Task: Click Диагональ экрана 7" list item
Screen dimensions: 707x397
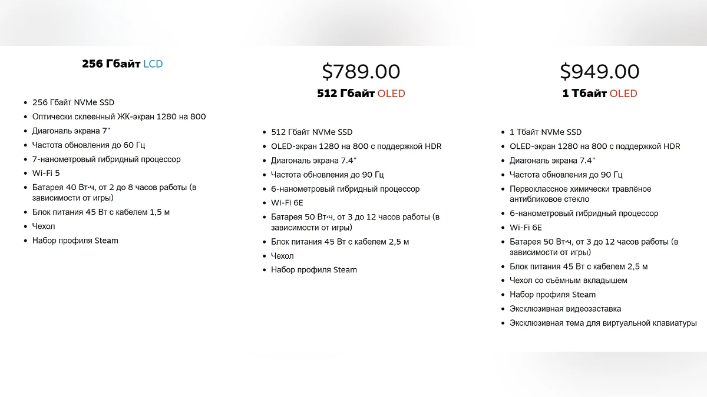Action: (71, 131)
